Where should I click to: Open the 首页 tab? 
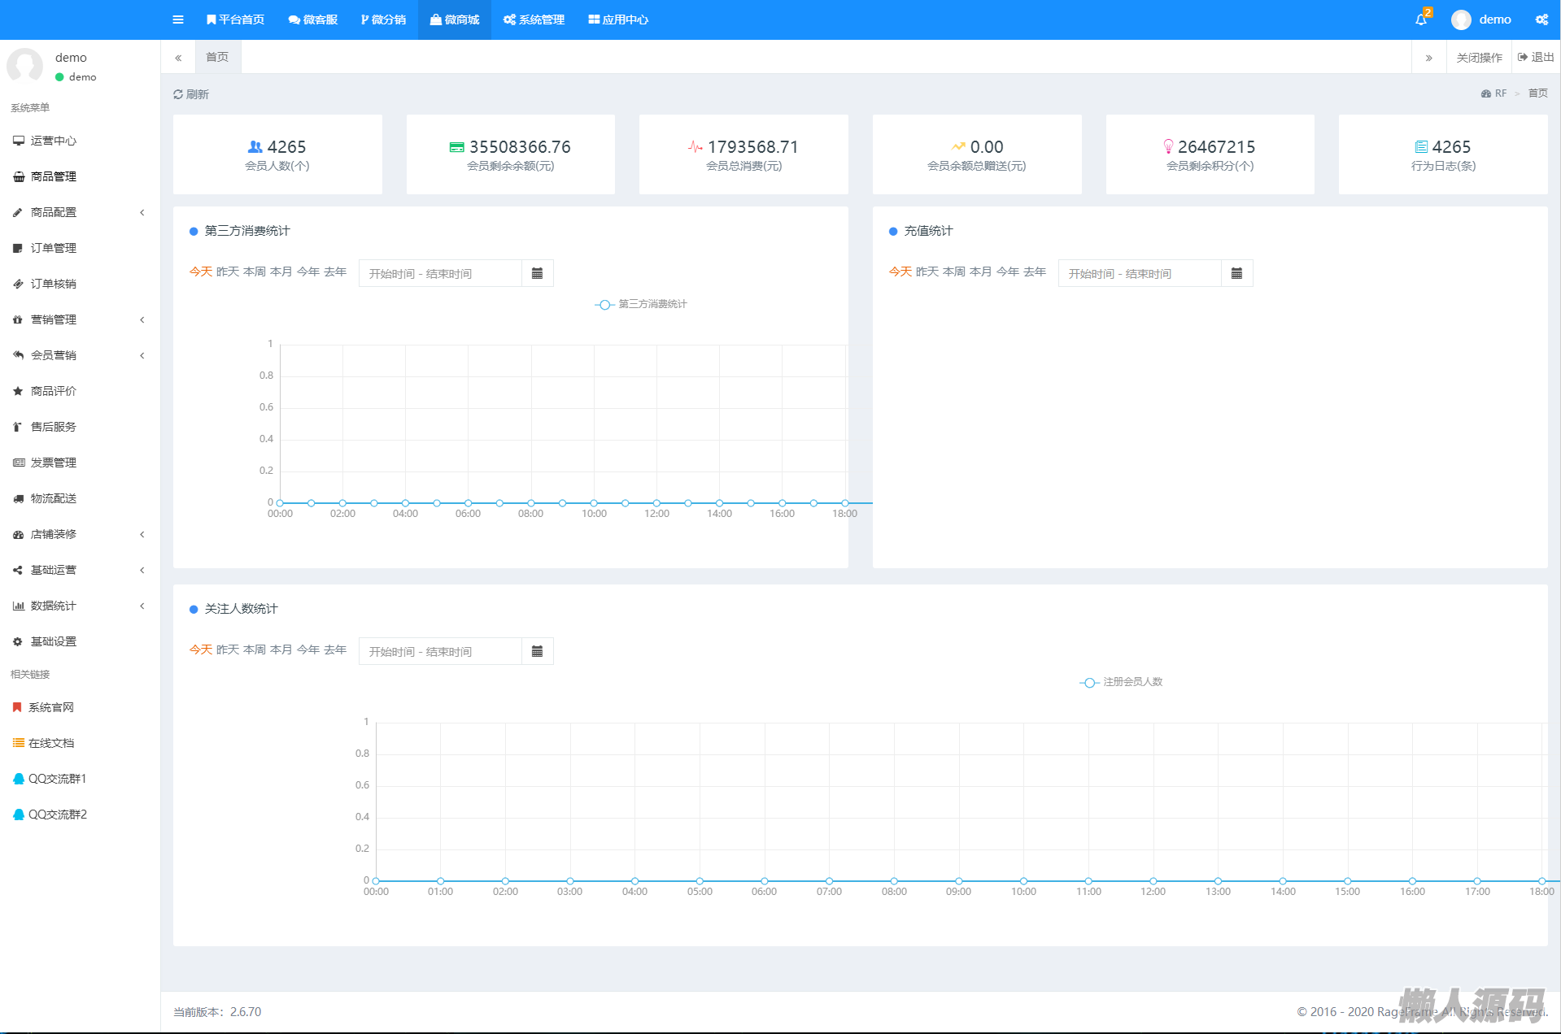click(217, 57)
